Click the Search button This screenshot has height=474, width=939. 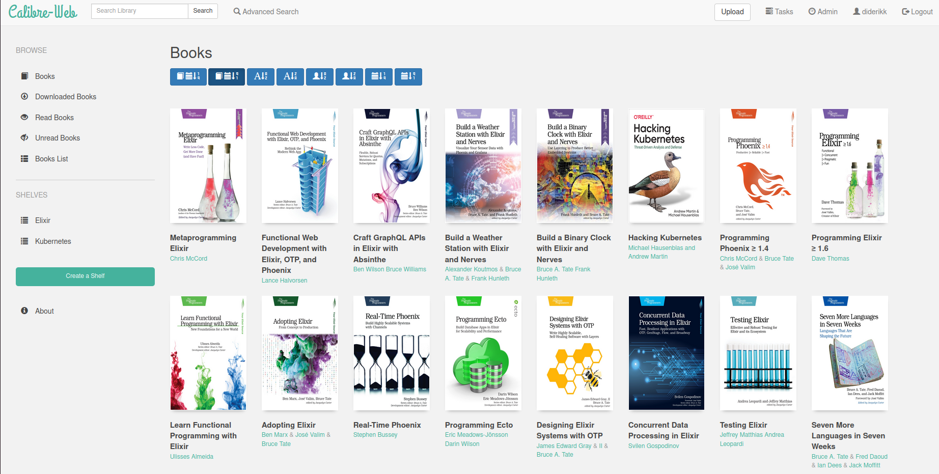(x=203, y=11)
